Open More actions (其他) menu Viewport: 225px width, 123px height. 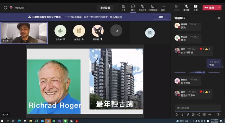tap(163, 8)
